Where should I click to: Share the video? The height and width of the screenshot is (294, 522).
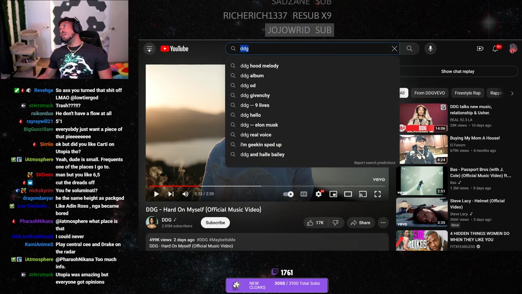(x=361, y=223)
